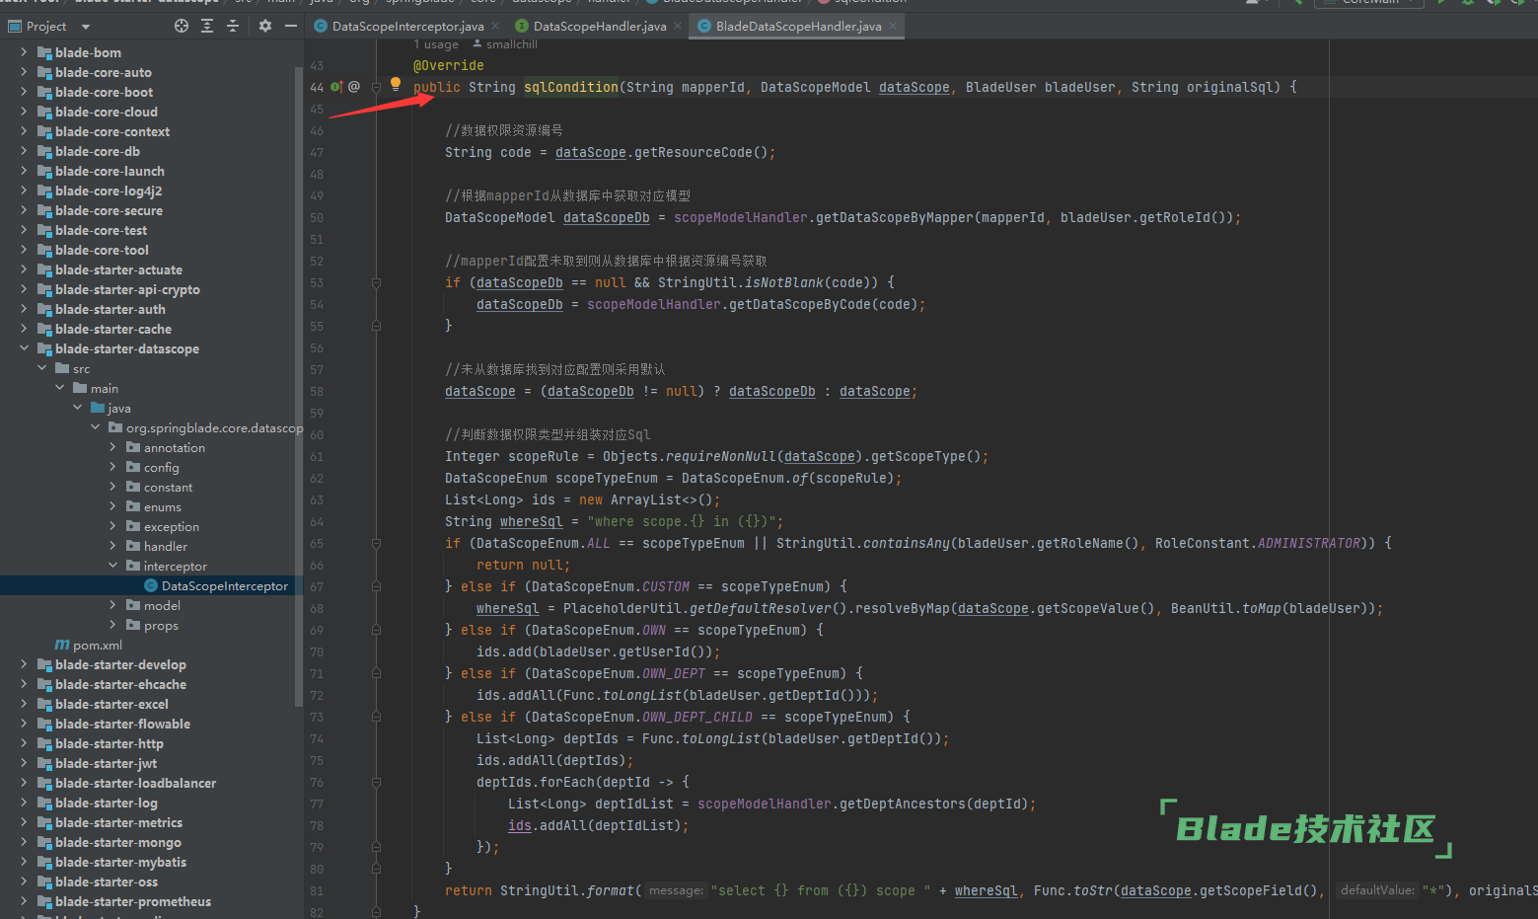Select the blade-starter-mybatis module

click(120, 862)
